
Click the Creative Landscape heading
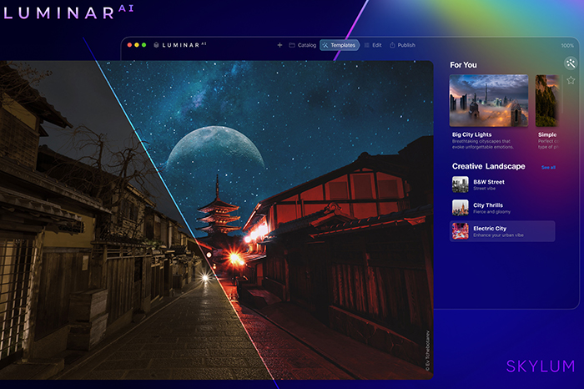click(x=488, y=166)
